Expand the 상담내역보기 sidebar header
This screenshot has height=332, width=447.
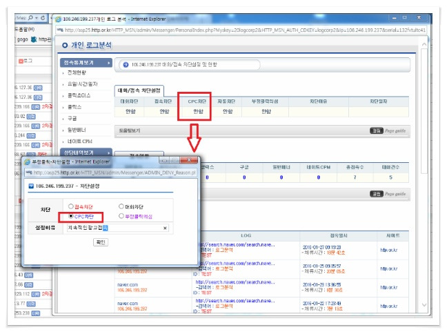click(86, 153)
